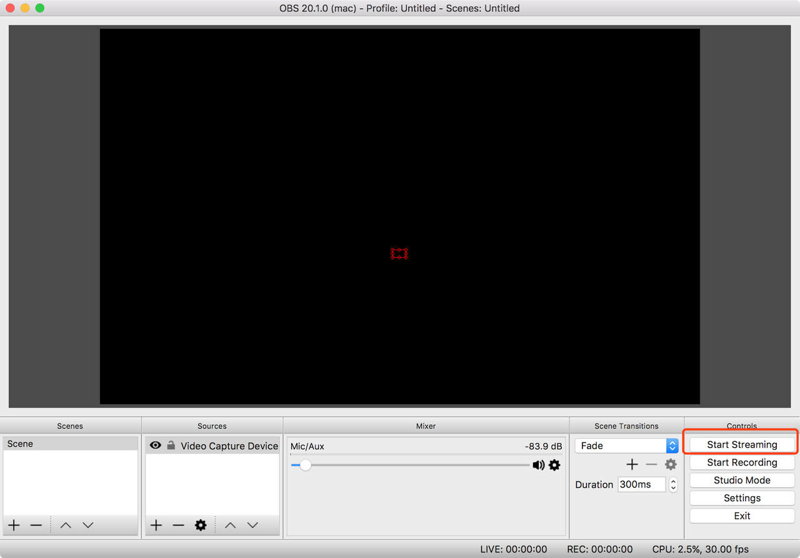The image size is (800, 558).
Task: Click the Exit button
Action: point(742,516)
